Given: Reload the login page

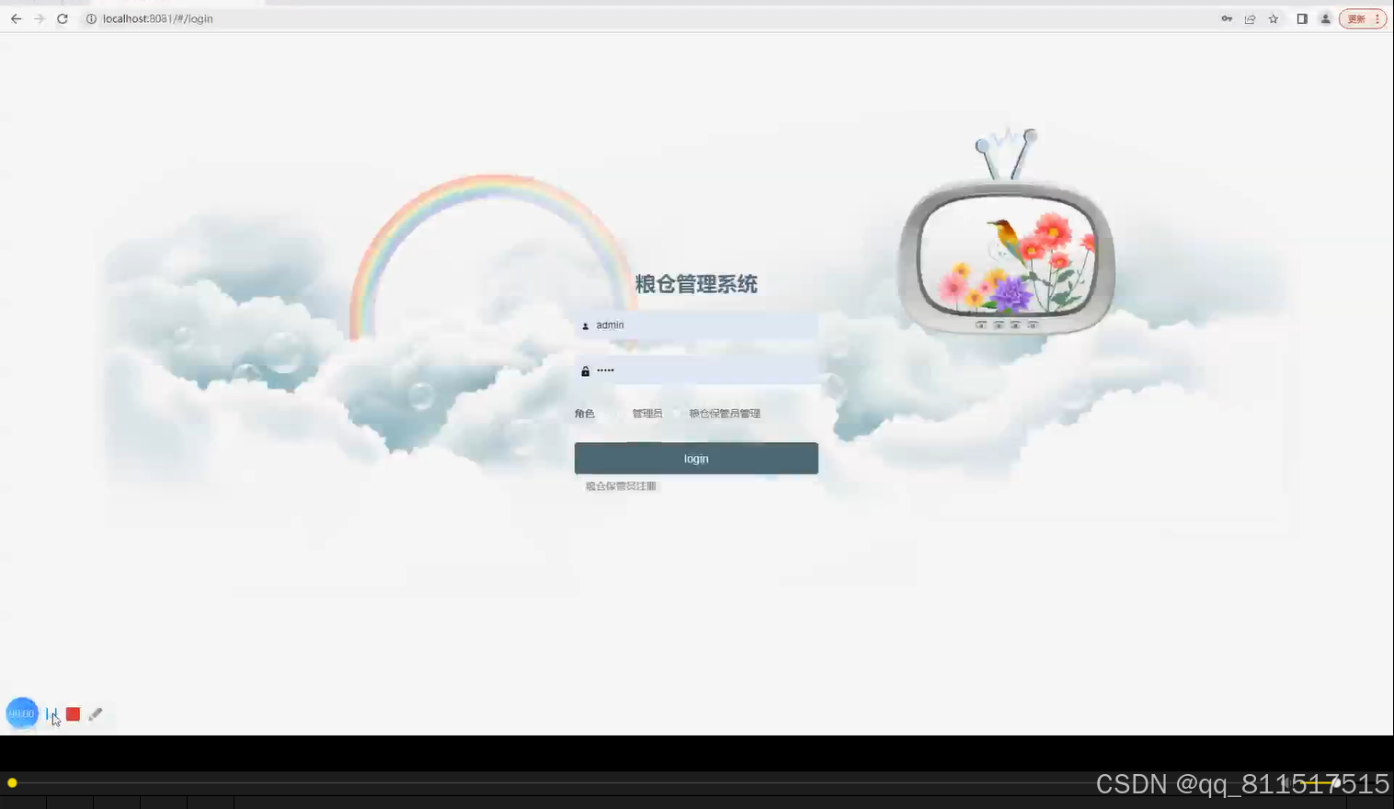Looking at the screenshot, I should coord(63,18).
